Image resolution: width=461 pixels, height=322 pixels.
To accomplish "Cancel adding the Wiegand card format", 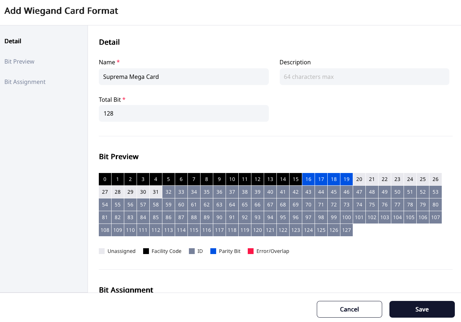I will click(349, 309).
